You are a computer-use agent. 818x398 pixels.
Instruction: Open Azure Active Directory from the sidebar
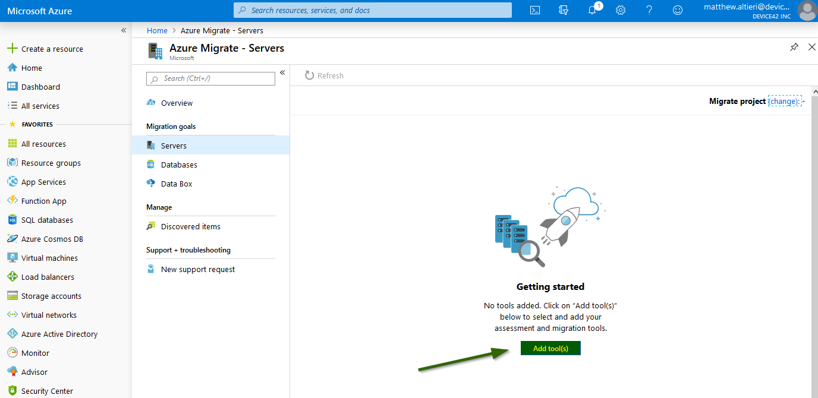tap(59, 333)
